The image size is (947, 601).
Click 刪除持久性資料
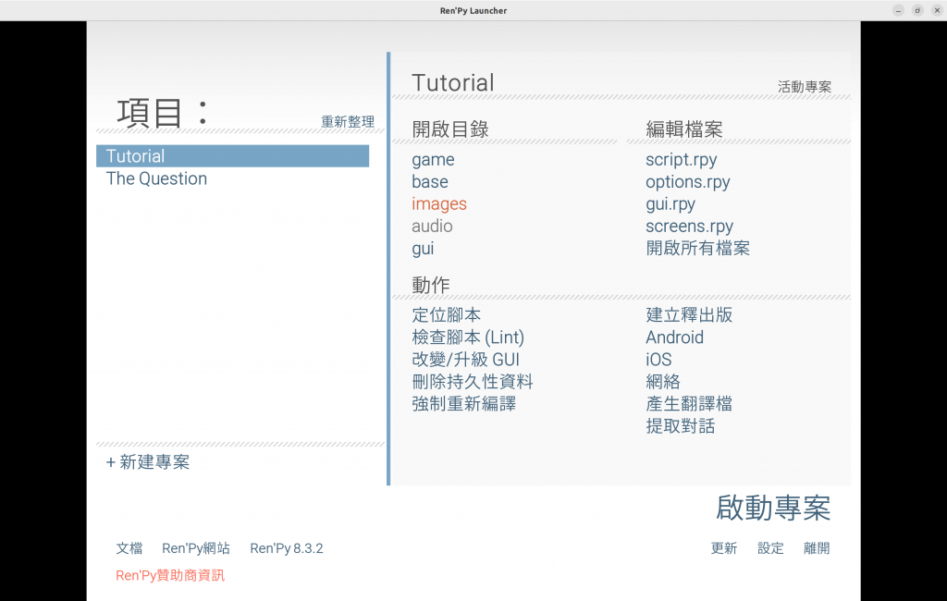473,382
